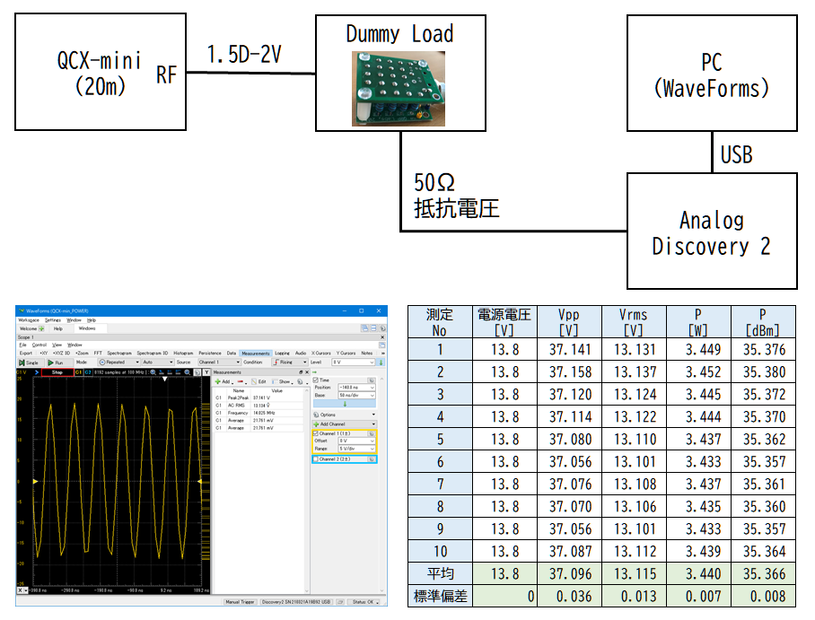Click the Spectrogram view button

[x=119, y=353]
